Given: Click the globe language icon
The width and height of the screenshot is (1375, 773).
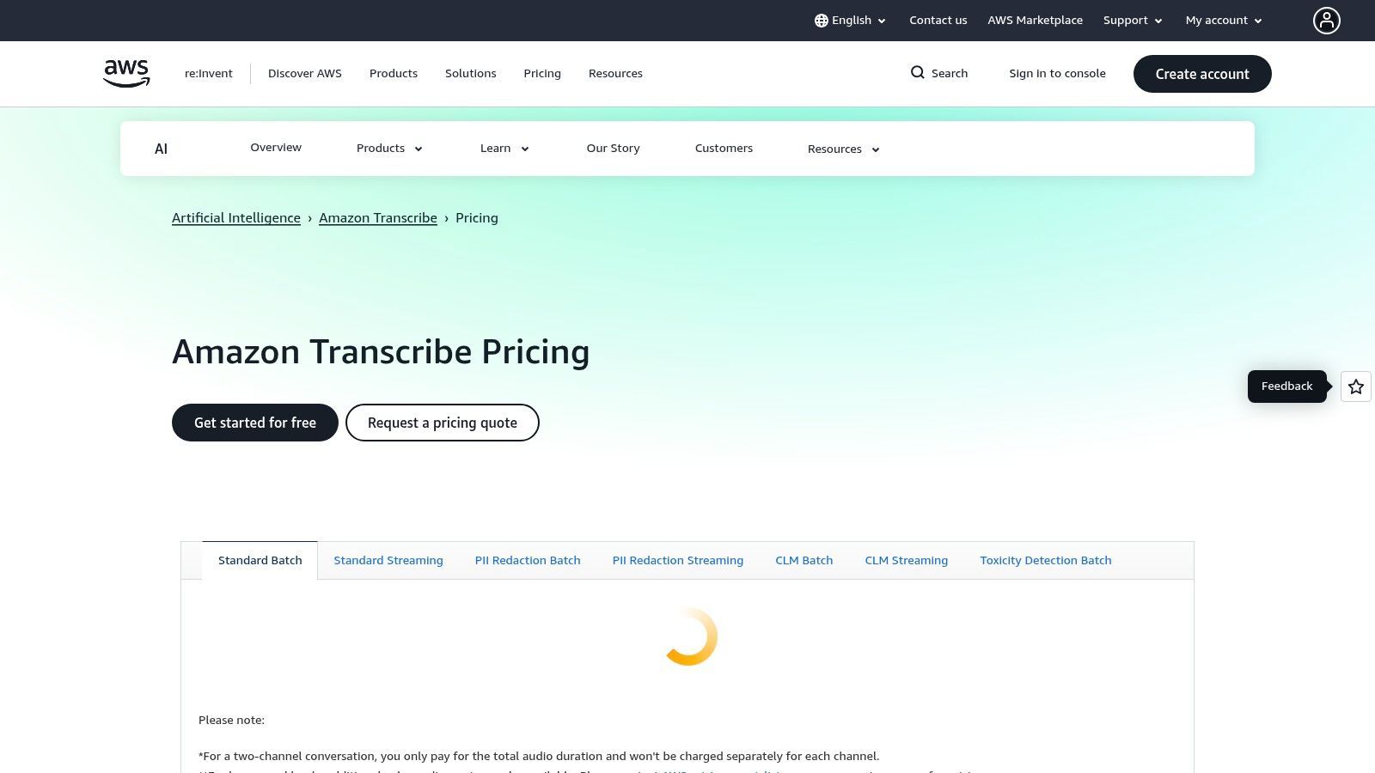Looking at the screenshot, I should (822, 20).
